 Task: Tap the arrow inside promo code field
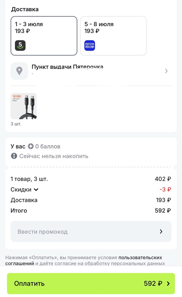tap(161, 232)
